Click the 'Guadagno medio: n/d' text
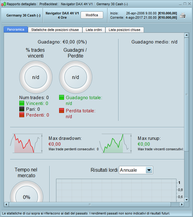 [154, 42]
